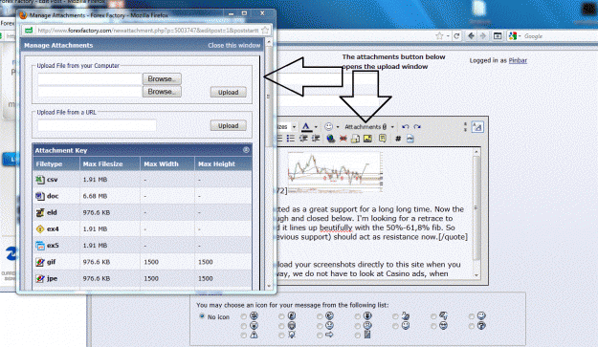Image resolution: width=598 pixels, height=347 pixels.
Task: Click the second file path input field
Action: click(90, 92)
